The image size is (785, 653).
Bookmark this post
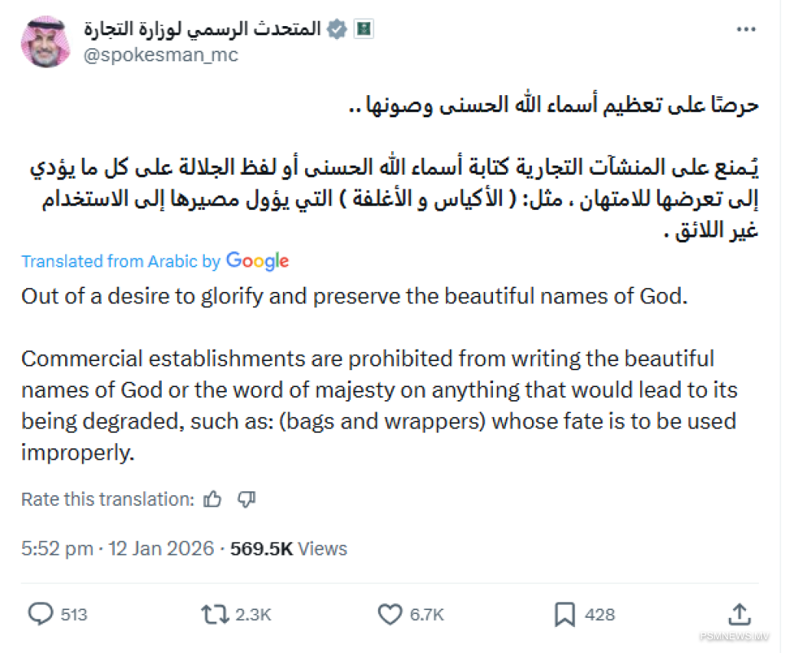[564, 614]
